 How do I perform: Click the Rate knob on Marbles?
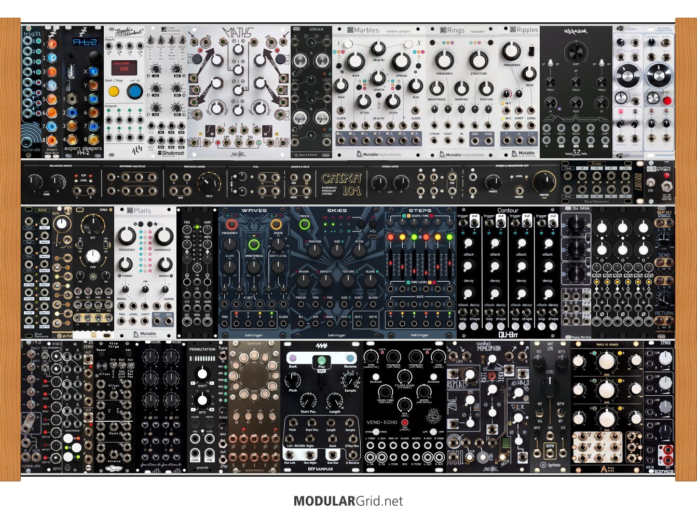click(x=356, y=62)
